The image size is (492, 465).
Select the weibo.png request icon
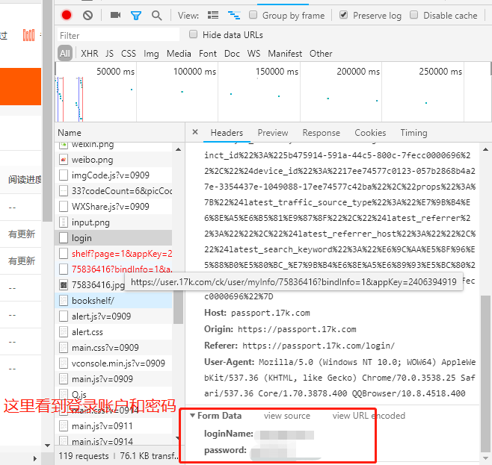tap(64, 160)
